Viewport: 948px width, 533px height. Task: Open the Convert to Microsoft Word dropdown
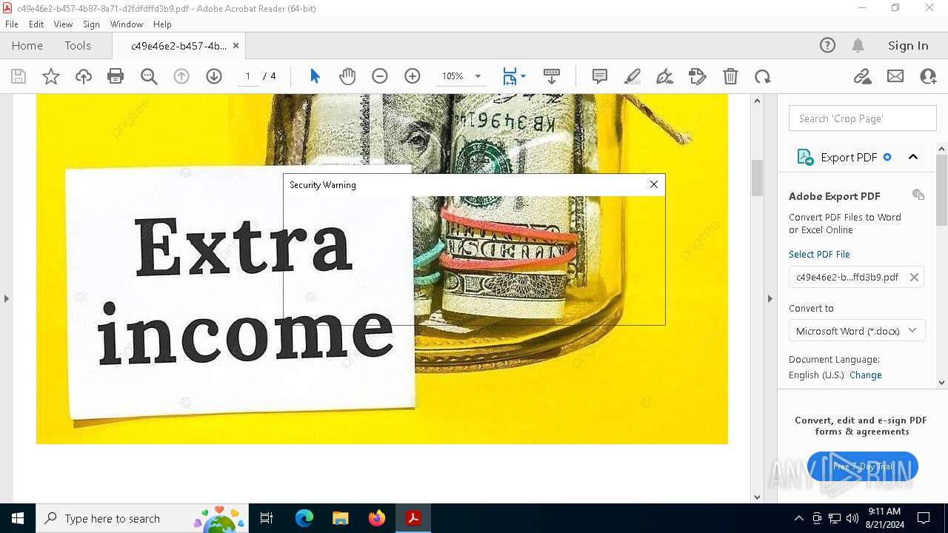(x=857, y=331)
